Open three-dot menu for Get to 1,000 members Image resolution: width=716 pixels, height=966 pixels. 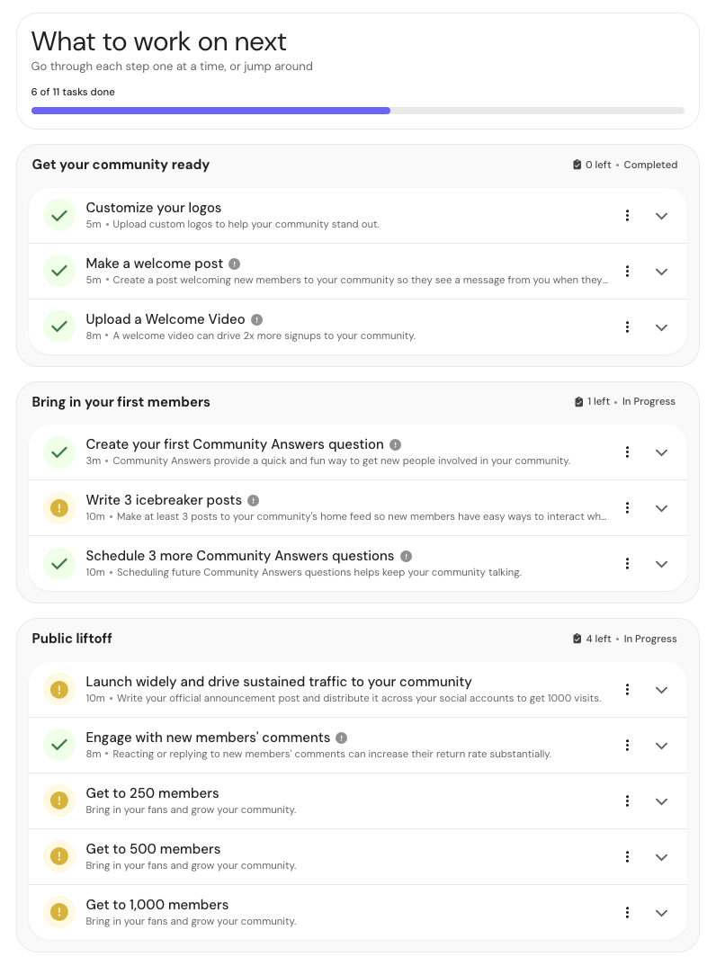pyautogui.click(x=627, y=912)
